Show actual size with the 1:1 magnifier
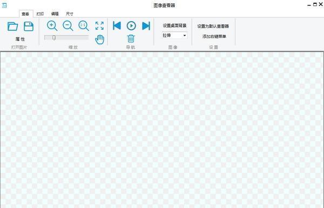The image size is (324, 208). click(x=84, y=26)
